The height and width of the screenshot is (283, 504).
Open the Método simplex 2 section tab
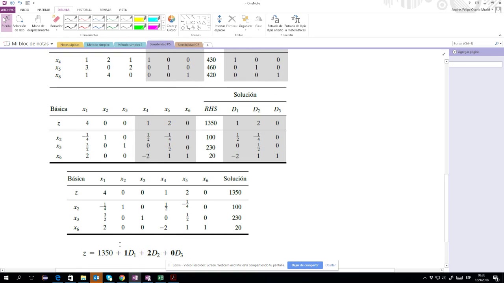tap(130, 45)
